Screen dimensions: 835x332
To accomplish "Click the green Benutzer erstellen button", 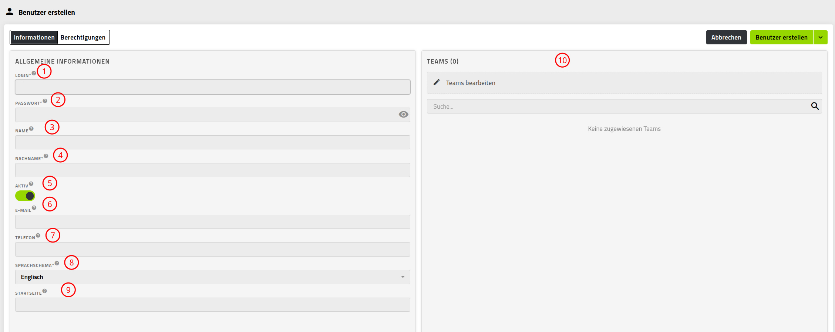I will coord(781,37).
